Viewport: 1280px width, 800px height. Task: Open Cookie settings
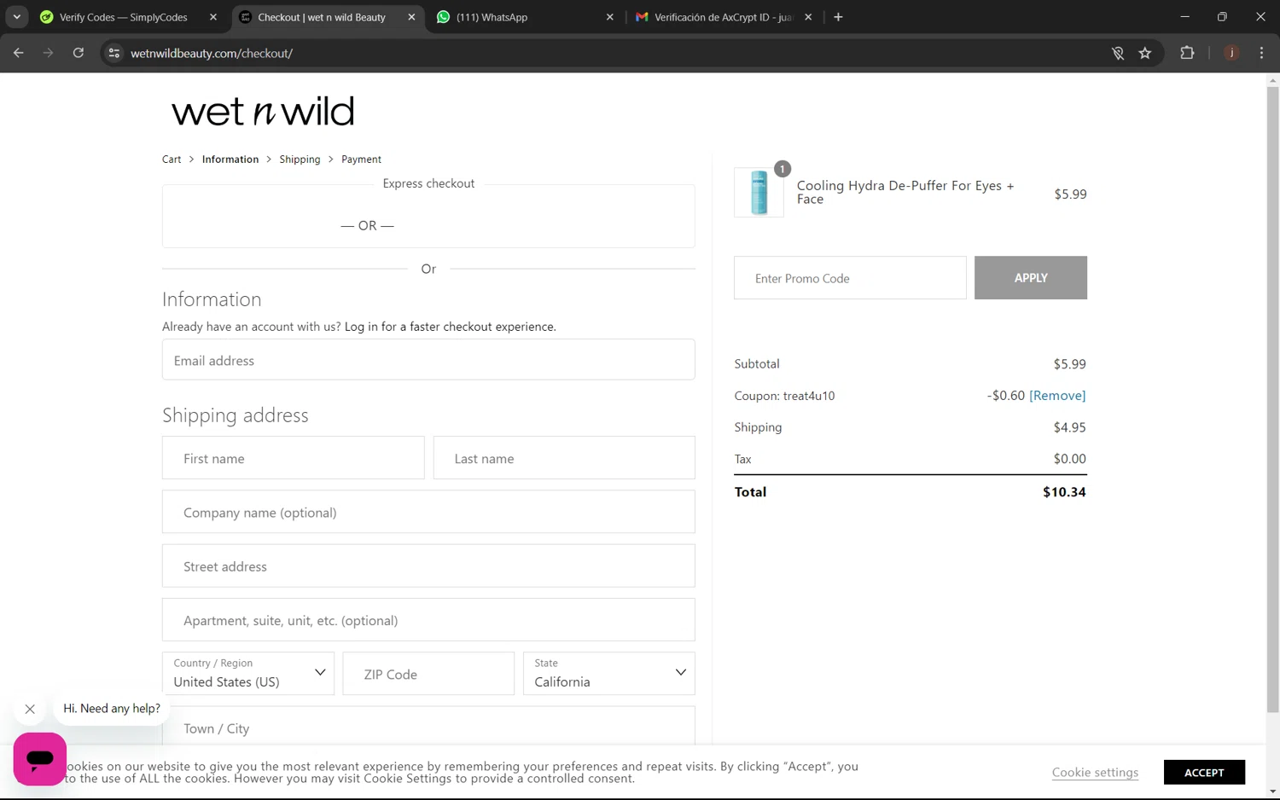click(1095, 773)
